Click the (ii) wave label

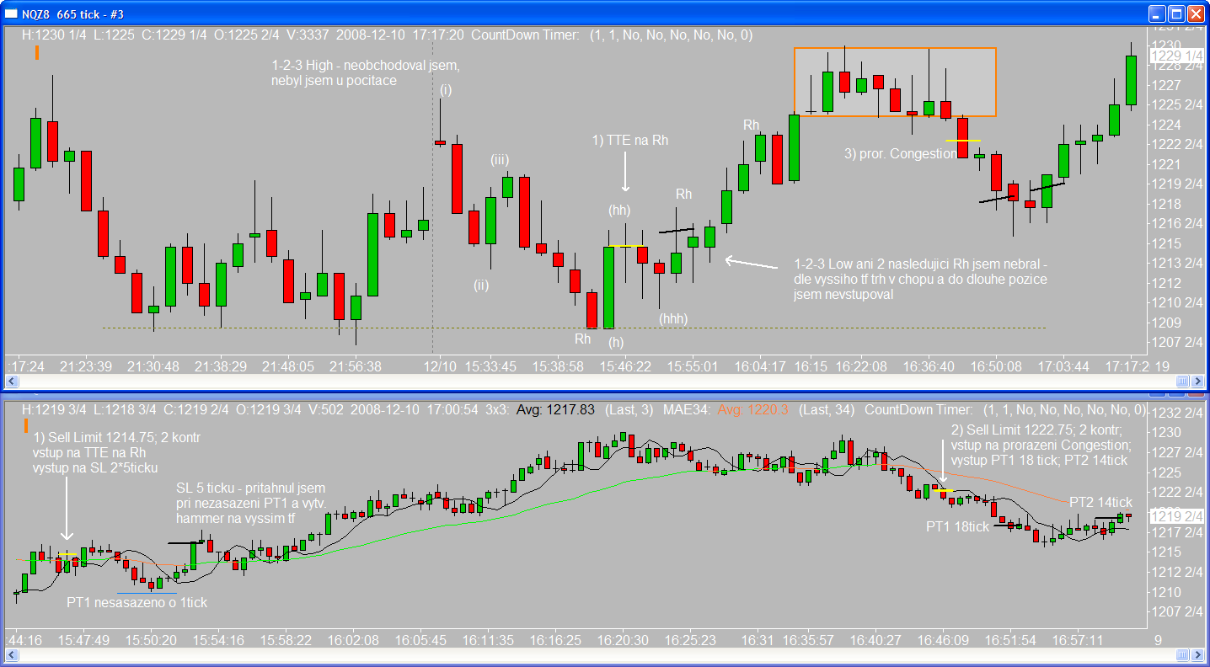tap(481, 285)
